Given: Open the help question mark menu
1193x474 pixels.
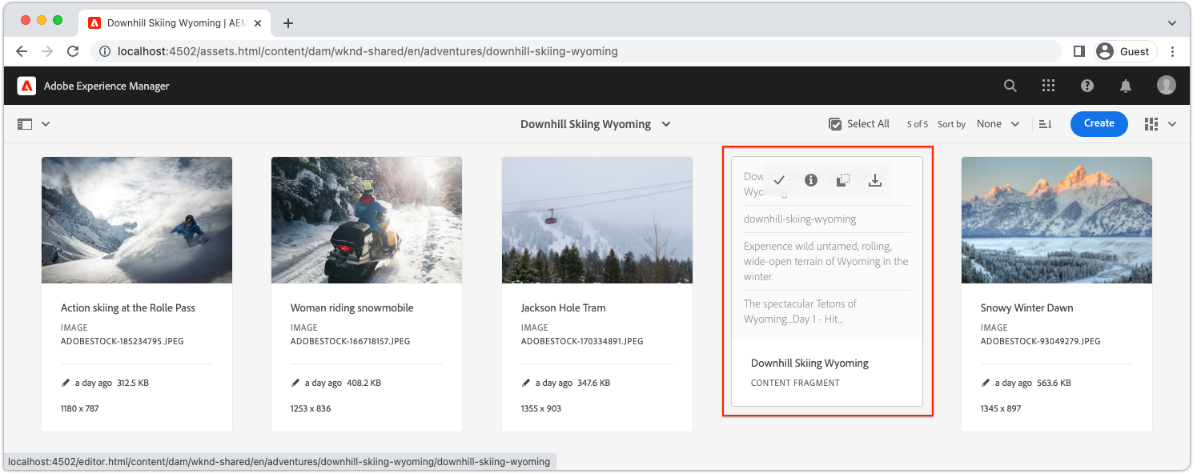Looking at the screenshot, I should pos(1087,86).
